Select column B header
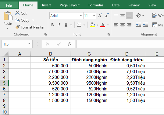This screenshot has width=164, height=115. [51, 54]
